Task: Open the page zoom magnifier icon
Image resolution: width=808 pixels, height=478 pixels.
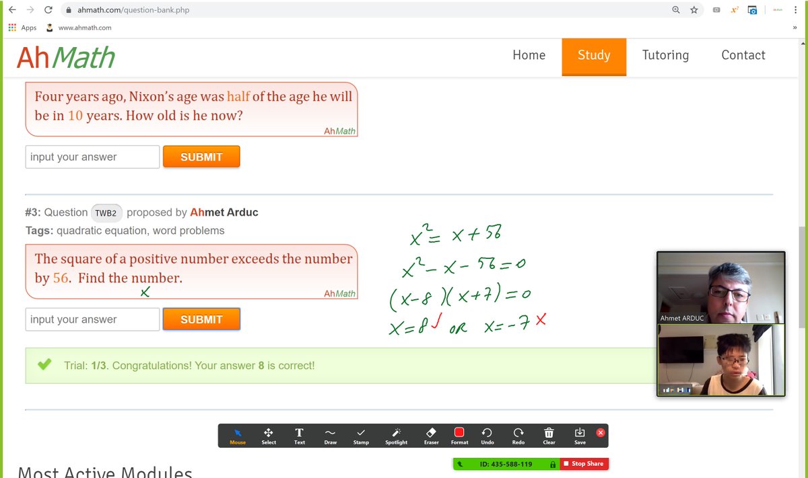Action: coord(676,10)
